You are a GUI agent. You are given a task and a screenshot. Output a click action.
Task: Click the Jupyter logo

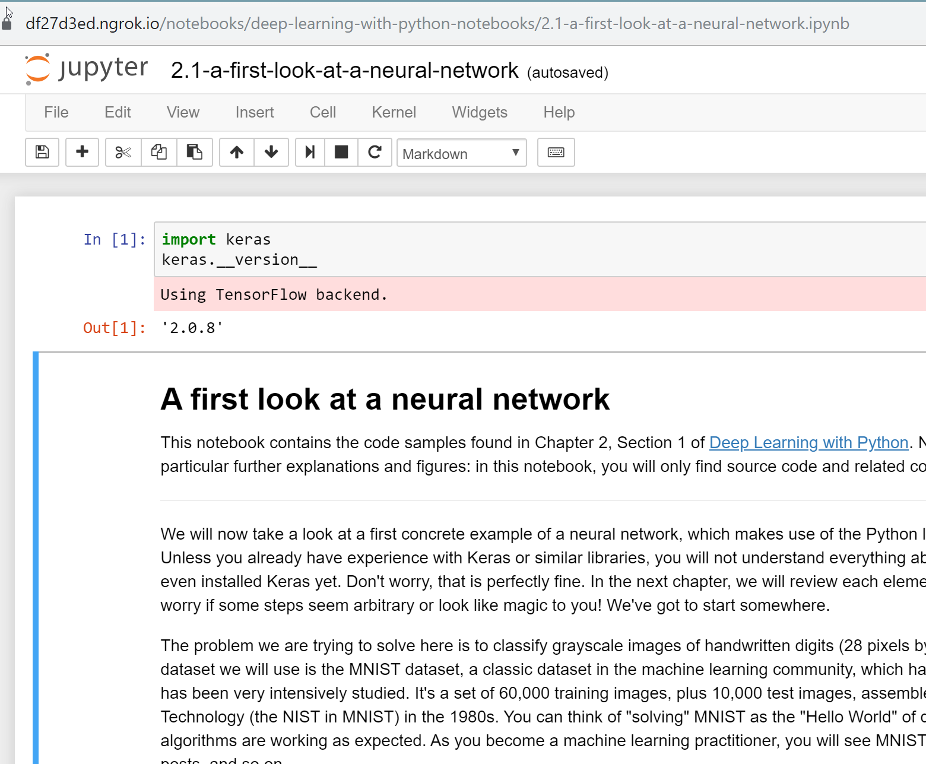(x=87, y=69)
